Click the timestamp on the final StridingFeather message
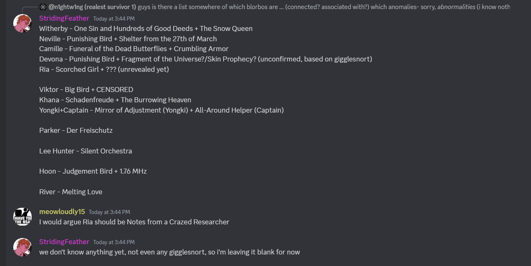The height and width of the screenshot is (266, 531). pyautogui.click(x=114, y=242)
